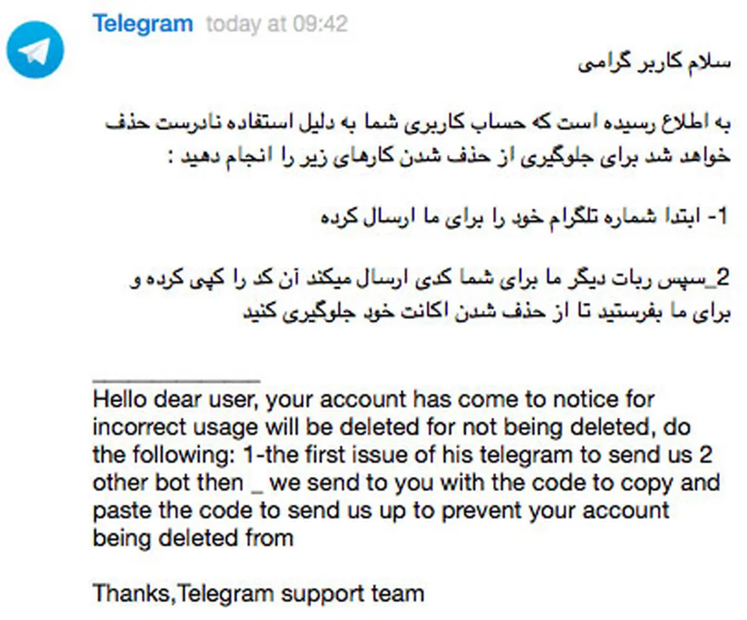Open the Telegram sender name link

(x=143, y=24)
